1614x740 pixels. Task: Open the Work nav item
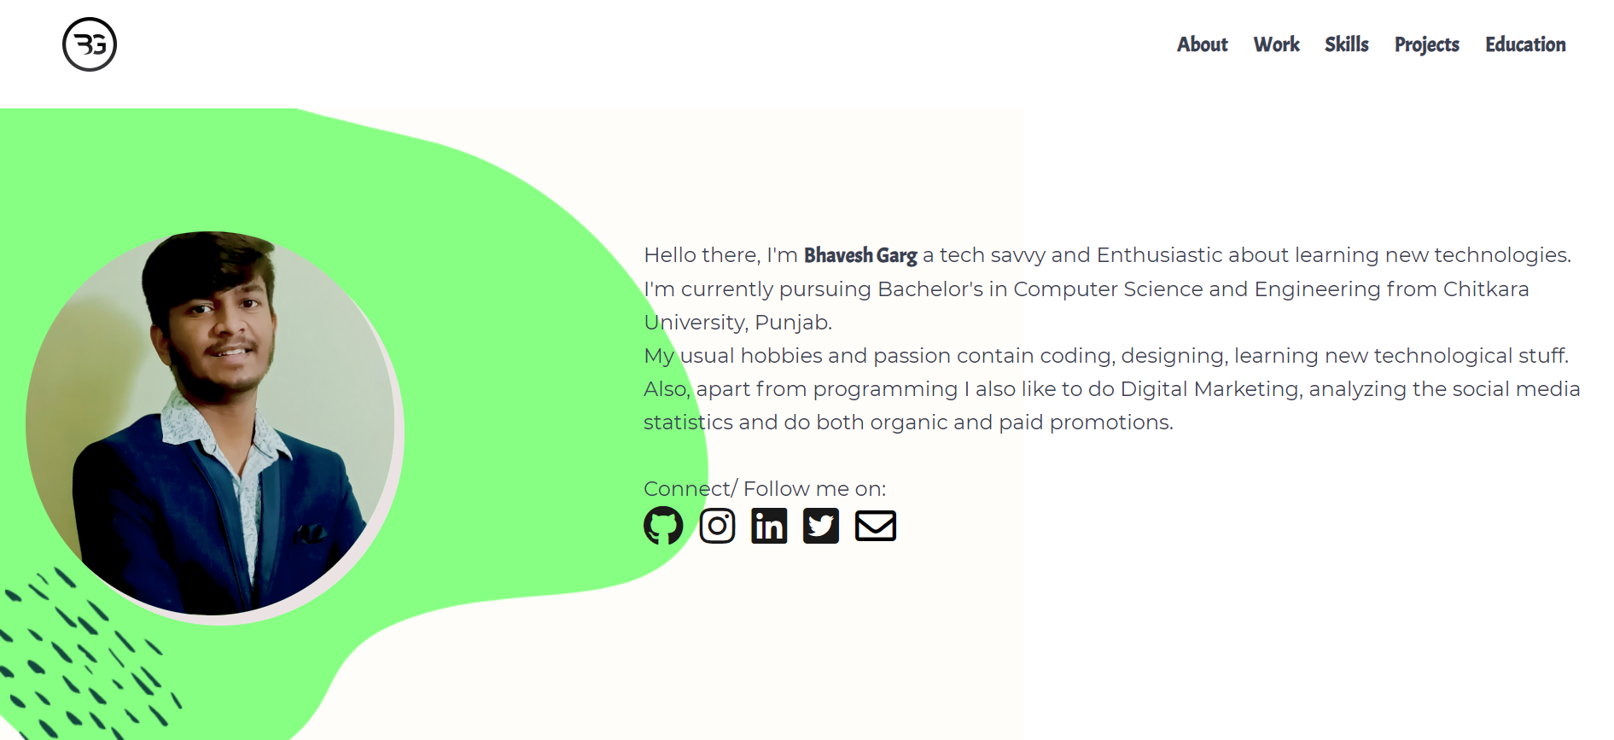tap(1276, 44)
